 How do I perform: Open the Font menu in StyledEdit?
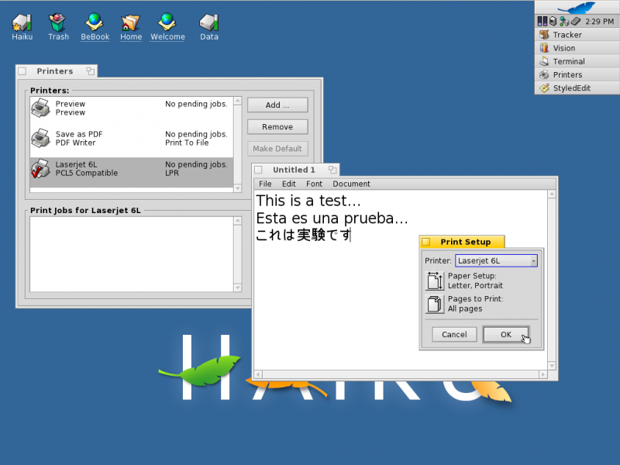[x=314, y=184]
